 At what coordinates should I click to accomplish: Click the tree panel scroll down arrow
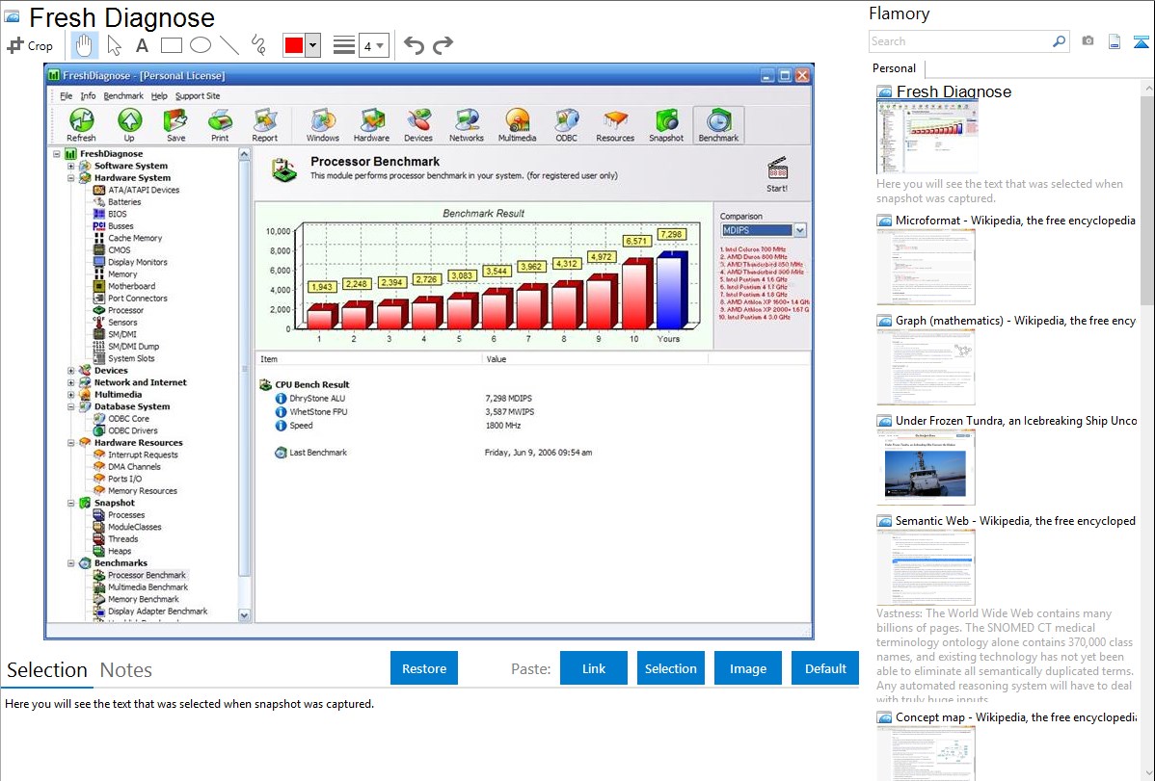click(x=245, y=615)
